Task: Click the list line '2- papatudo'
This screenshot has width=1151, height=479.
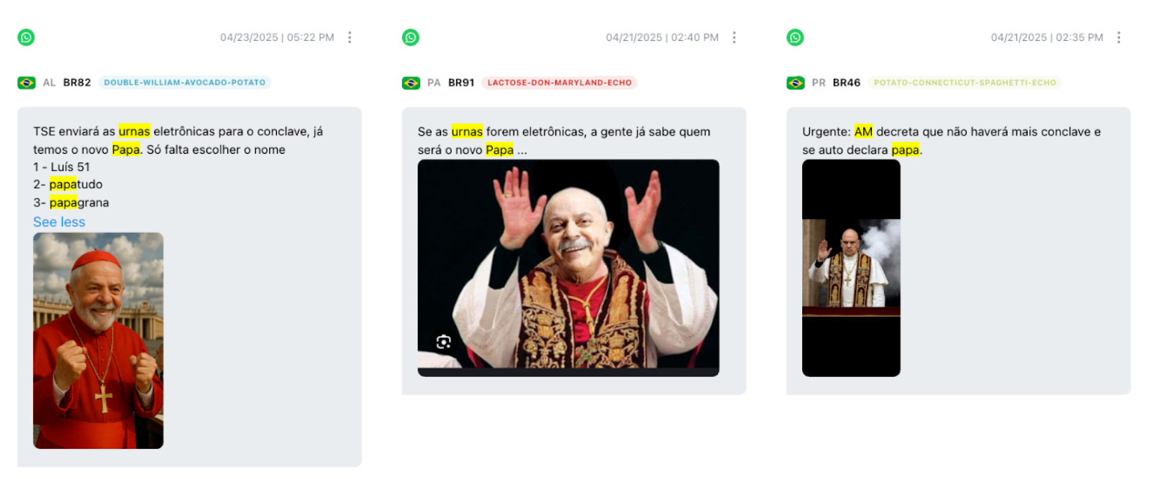Action: [68, 185]
